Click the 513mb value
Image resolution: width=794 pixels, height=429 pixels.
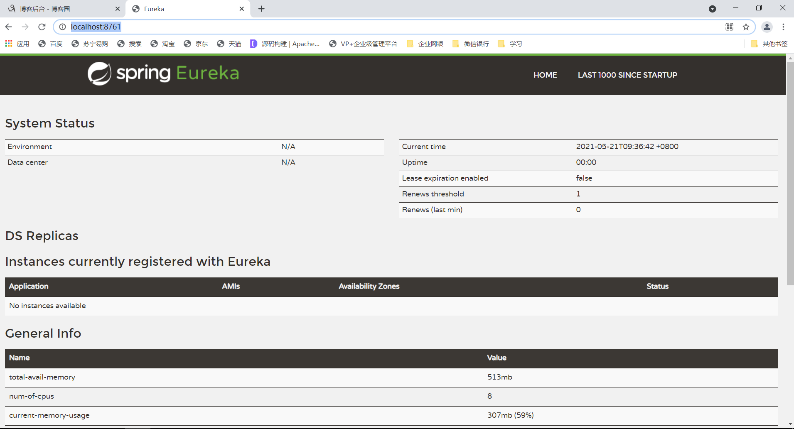[x=499, y=377]
